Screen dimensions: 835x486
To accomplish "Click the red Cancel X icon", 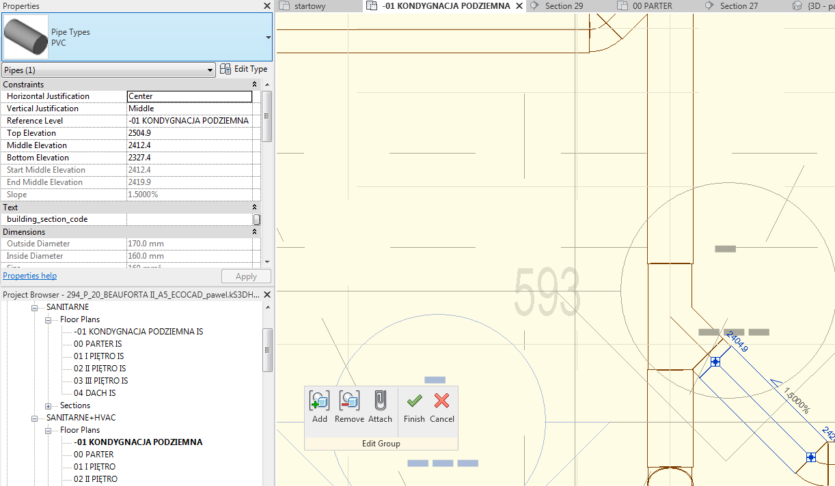I will 442,401.
